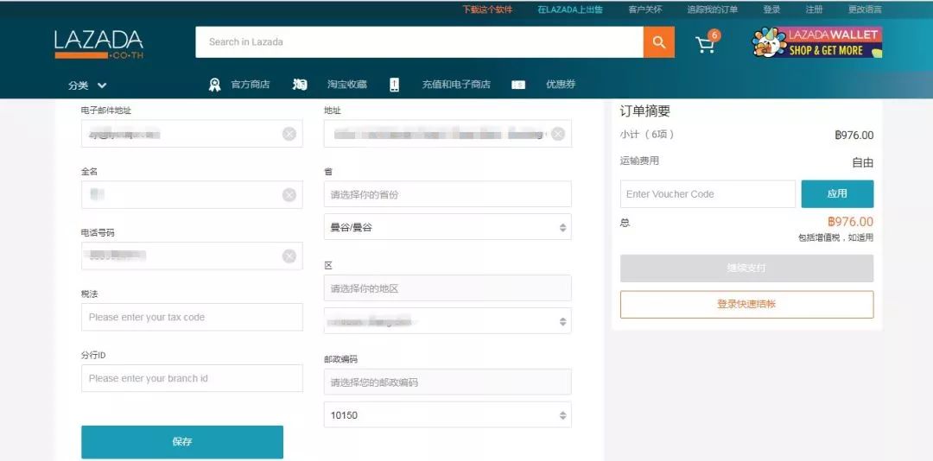Click 应用 apply voucher button

[x=837, y=194]
